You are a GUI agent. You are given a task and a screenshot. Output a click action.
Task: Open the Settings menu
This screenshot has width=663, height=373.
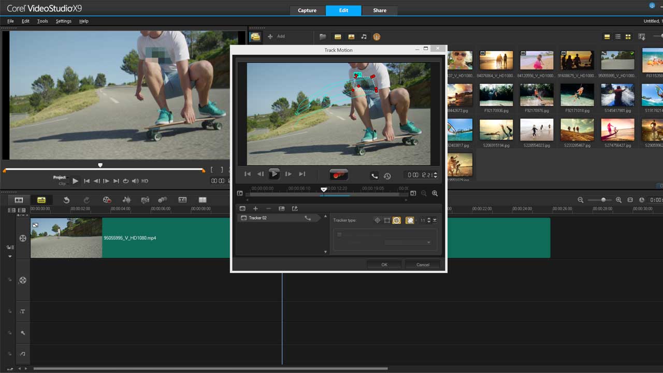(x=63, y=21)
